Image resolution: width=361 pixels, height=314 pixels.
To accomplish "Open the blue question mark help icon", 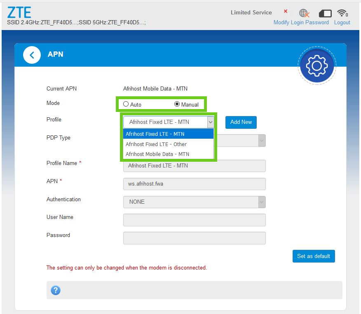I will [56, 290].
